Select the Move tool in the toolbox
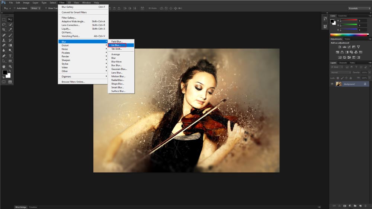This screenshot has width=372, height=209. 10,19
